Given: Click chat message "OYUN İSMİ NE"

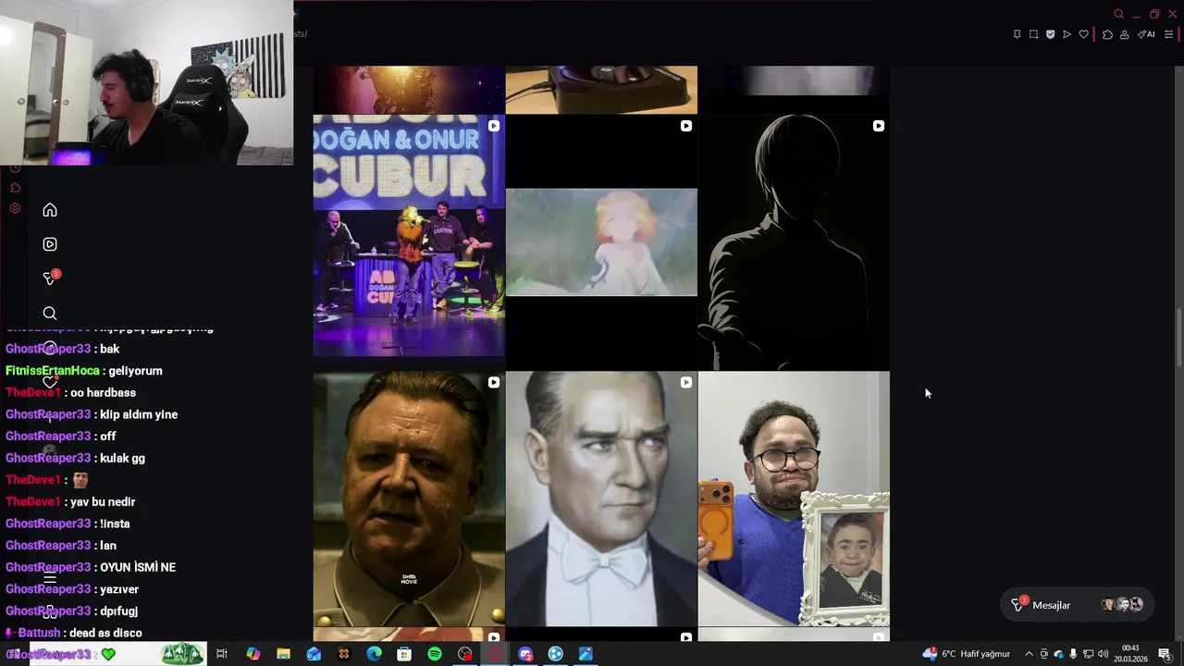Looking at the screenshot, I should 138,567.
